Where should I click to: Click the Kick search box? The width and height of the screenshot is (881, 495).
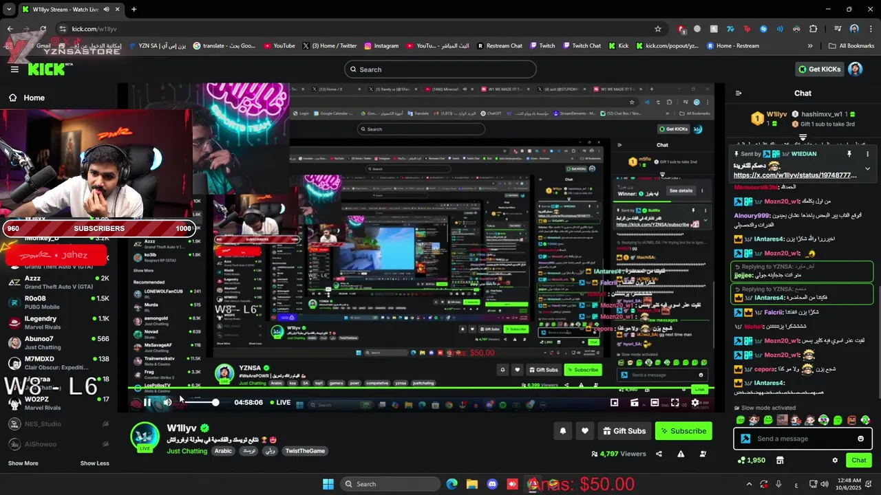point(440,69)
